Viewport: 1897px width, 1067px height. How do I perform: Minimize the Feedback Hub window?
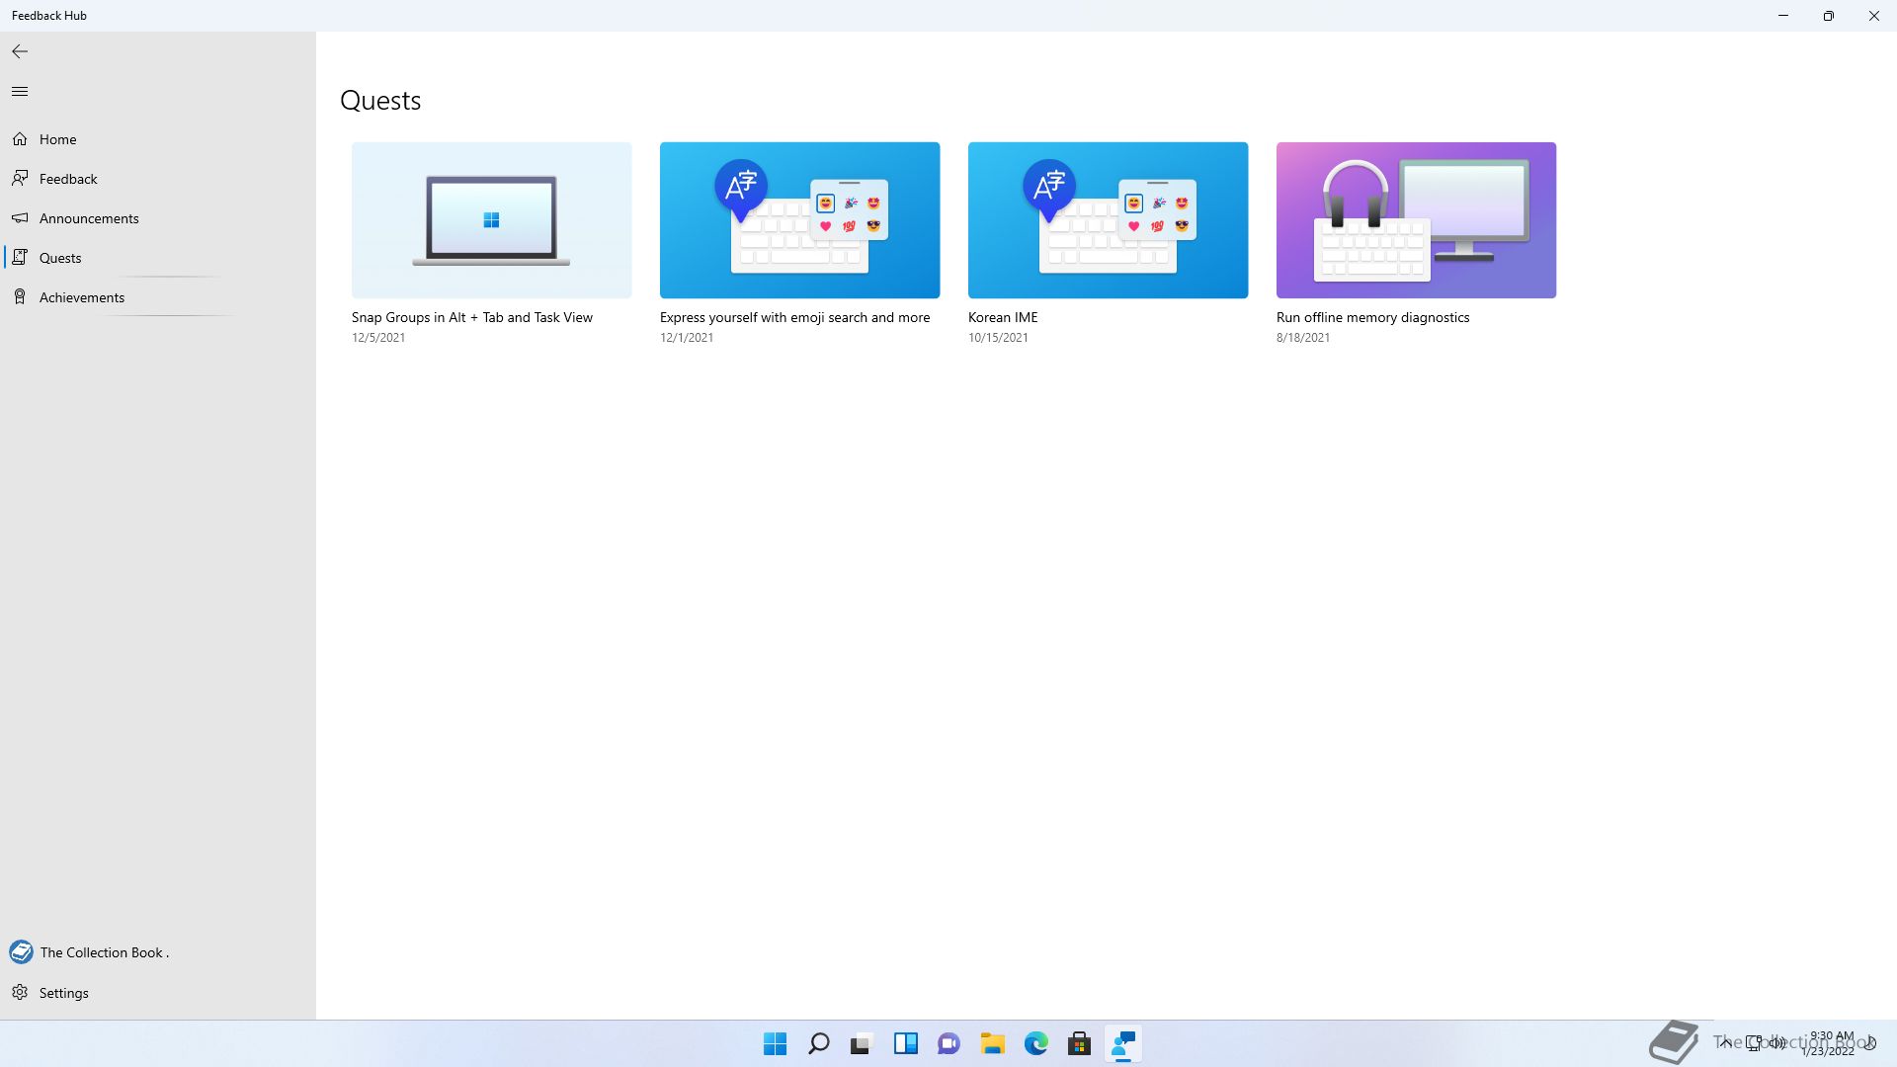[x=1783, y=16]
